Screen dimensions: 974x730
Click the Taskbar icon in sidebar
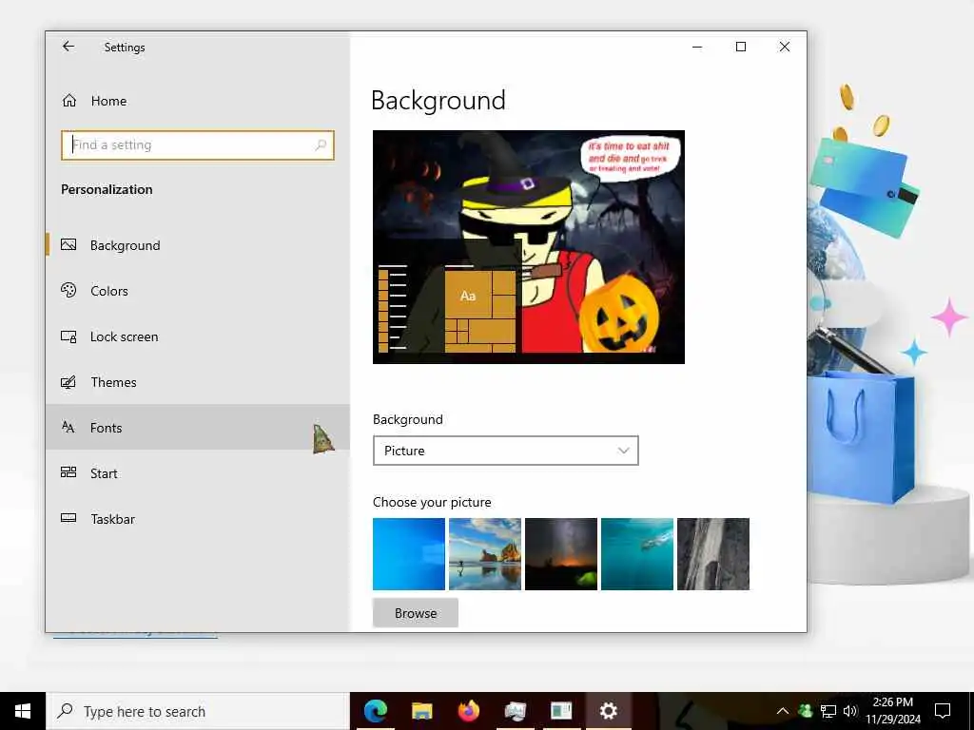point(68,518)
